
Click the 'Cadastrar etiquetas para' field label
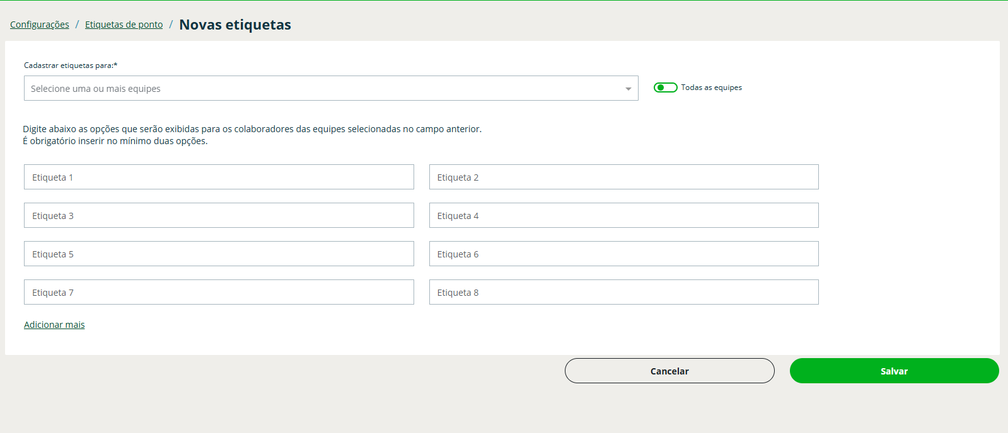click(71, 65)
